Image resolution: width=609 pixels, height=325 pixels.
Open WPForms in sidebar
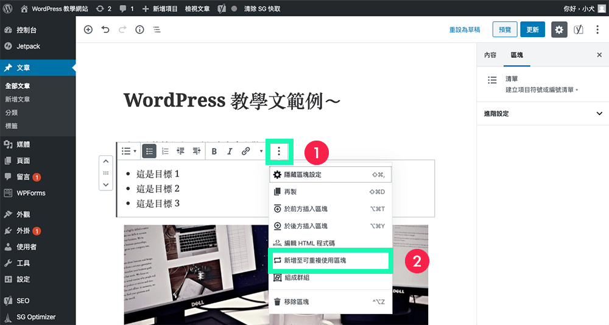click(x=38, y=193)
